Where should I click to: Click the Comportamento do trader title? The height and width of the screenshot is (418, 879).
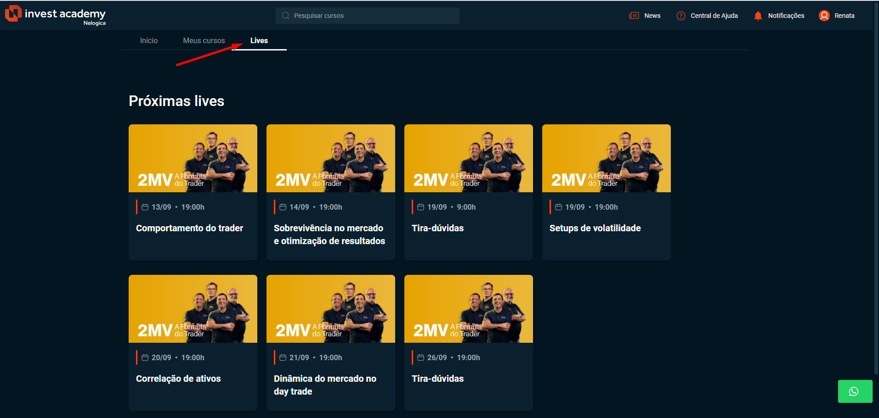(x=189, y=228)
